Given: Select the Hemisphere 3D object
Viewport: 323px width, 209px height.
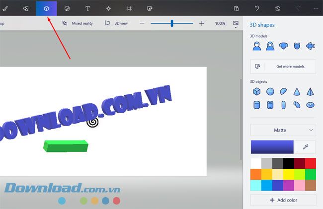Looking at the screenshot, I should coord(283,91).
